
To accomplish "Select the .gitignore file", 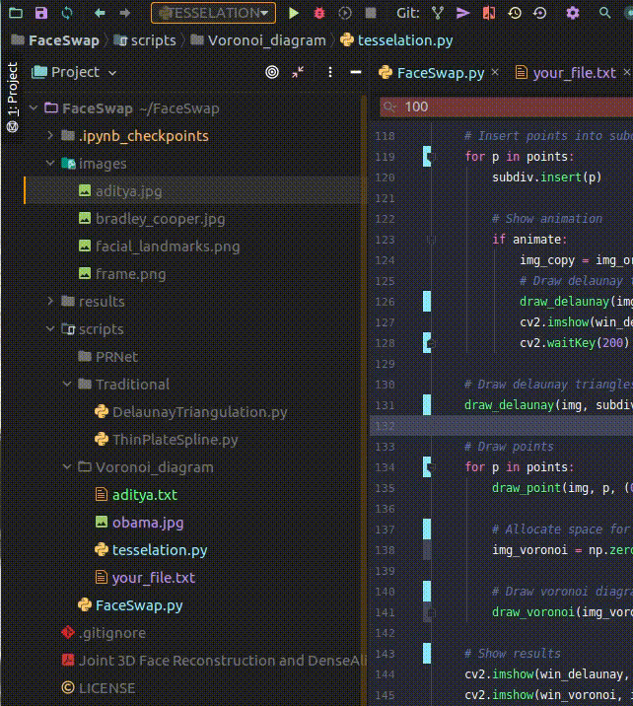I will pos(112,633).
